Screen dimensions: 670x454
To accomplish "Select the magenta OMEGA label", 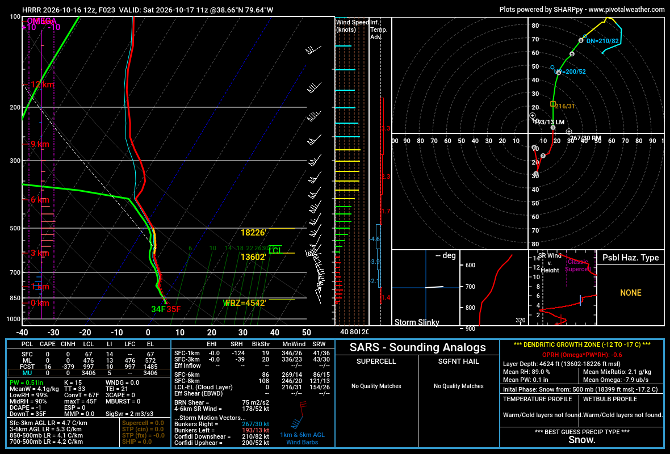I will [x=42, y=21].
